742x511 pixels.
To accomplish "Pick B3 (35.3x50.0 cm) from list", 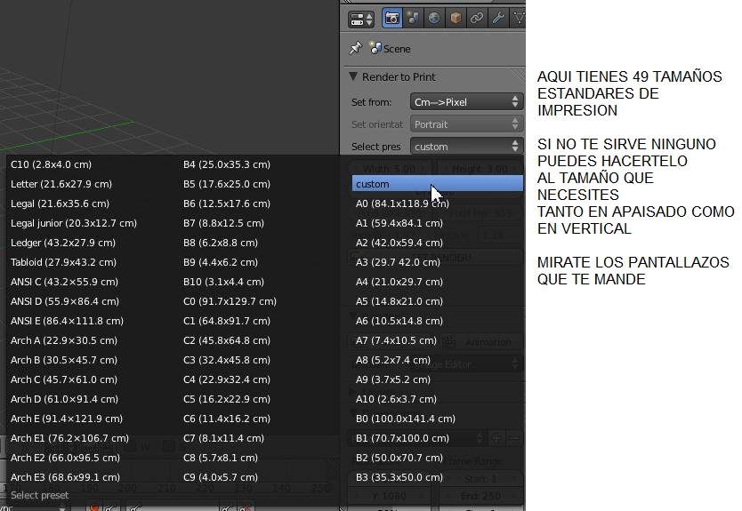I will click(399, 477).
